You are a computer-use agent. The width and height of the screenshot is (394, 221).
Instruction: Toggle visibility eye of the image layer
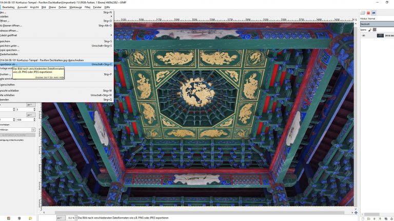click(364, 36)
